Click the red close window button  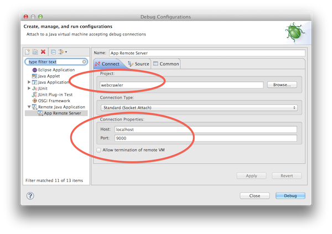26,17
